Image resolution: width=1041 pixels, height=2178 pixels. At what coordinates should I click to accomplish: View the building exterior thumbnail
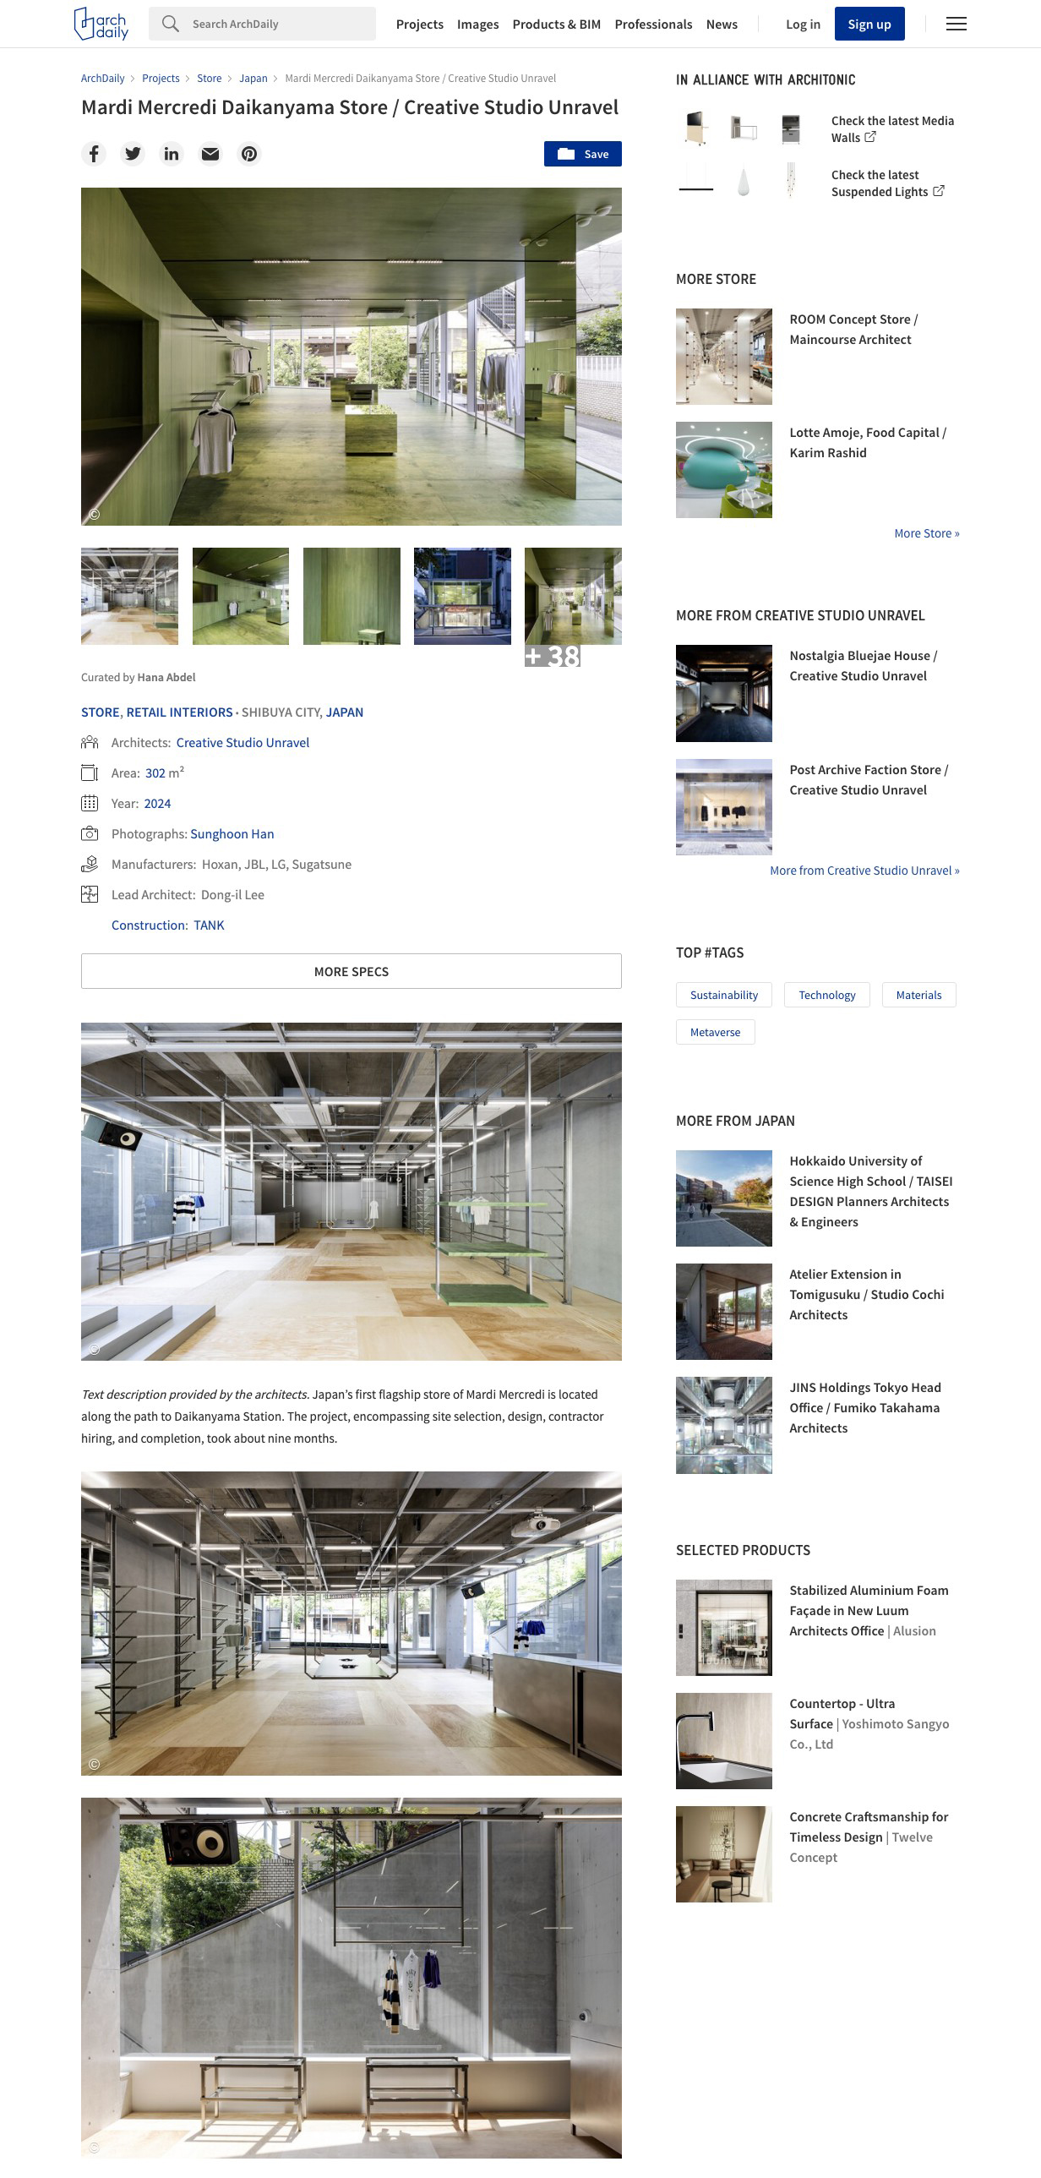[x=462, y=597]
